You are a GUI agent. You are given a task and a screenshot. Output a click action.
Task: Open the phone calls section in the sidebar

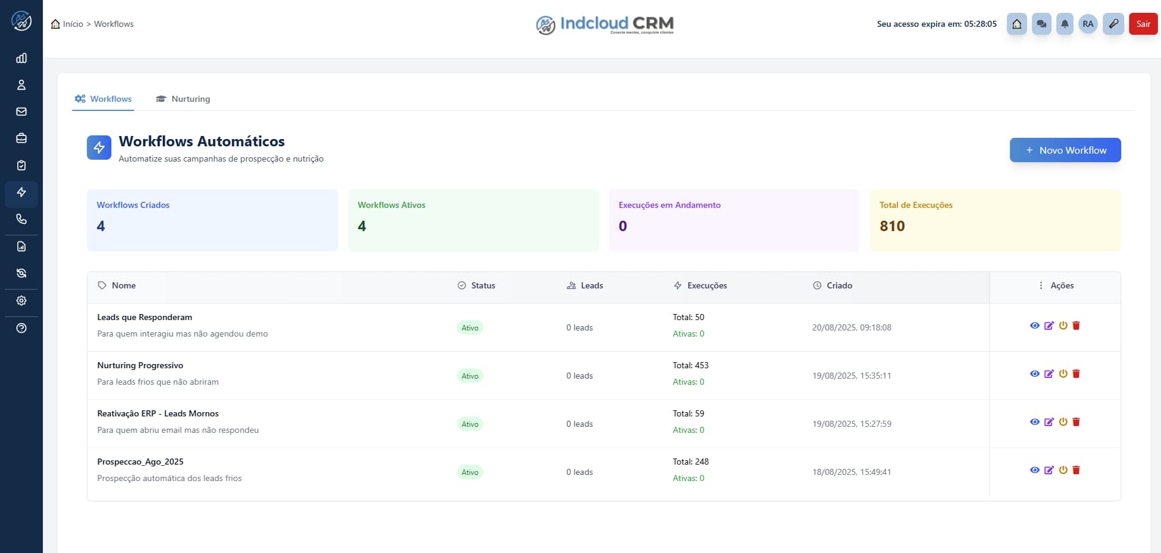coord(21,219)
